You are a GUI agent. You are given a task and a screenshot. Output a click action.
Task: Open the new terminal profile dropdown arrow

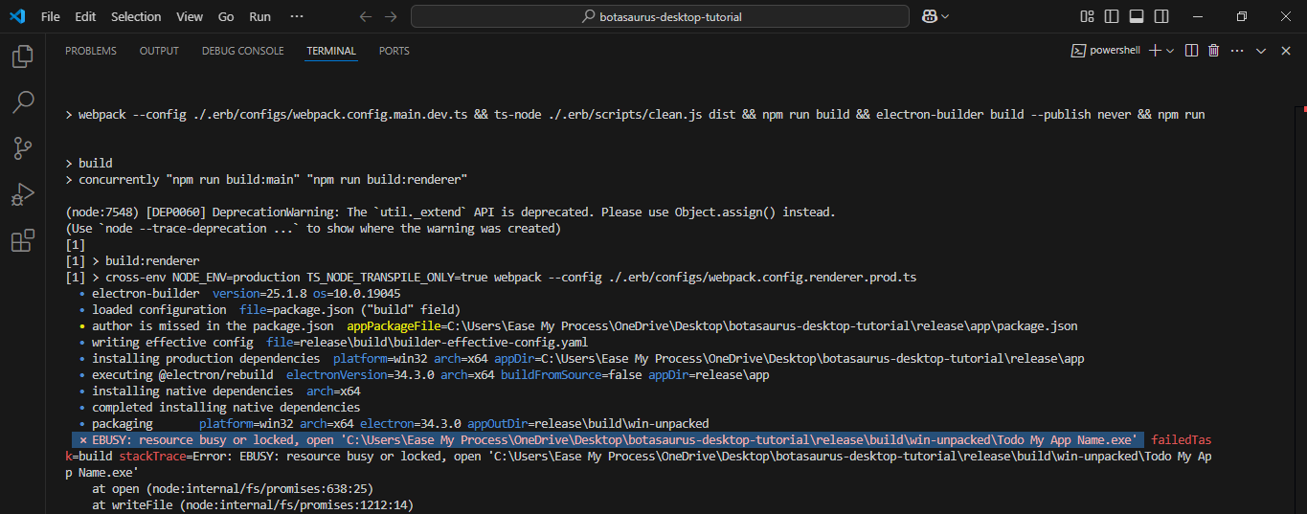(1170, 51)
